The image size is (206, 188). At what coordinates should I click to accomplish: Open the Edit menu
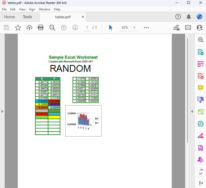13,9
